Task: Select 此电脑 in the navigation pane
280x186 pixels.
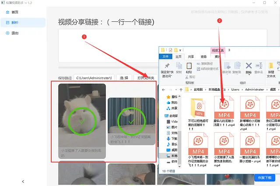Action: [x=171, y=116]
